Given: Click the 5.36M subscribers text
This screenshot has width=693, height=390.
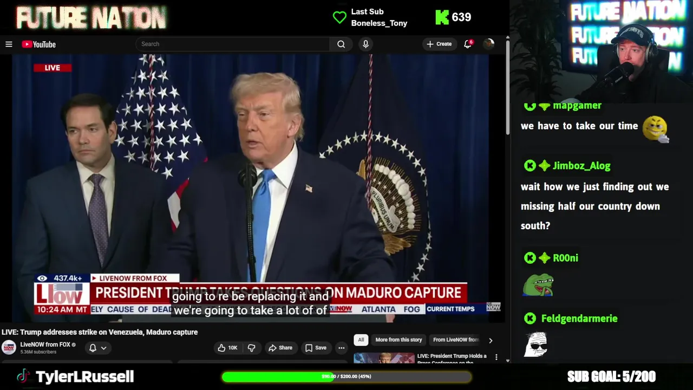Looking at the screenshot, I should tap(38, 352).
